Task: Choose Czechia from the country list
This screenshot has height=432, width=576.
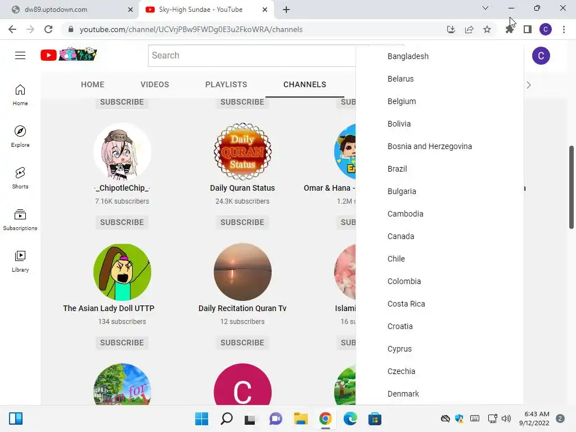Action: click(440, 371)
